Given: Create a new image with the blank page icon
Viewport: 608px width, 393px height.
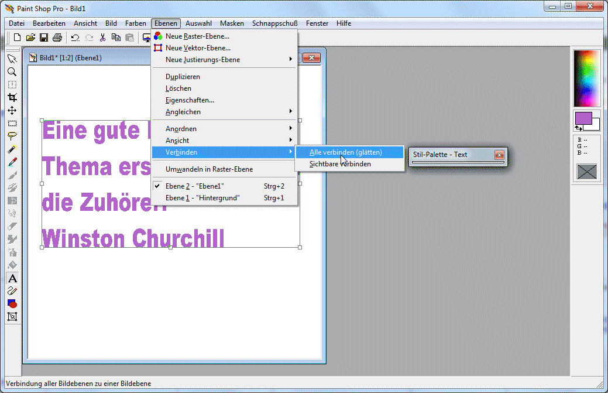Looking at the screenshot, I should click(x=17, y=37).
